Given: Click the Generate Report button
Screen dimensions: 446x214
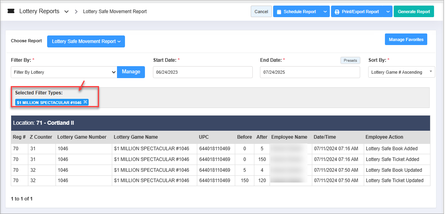Looking at the screenshot, I should 414,12.
